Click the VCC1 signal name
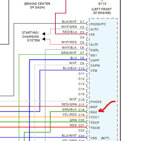The height and width of the screenshot is (141, 153). 95,117
